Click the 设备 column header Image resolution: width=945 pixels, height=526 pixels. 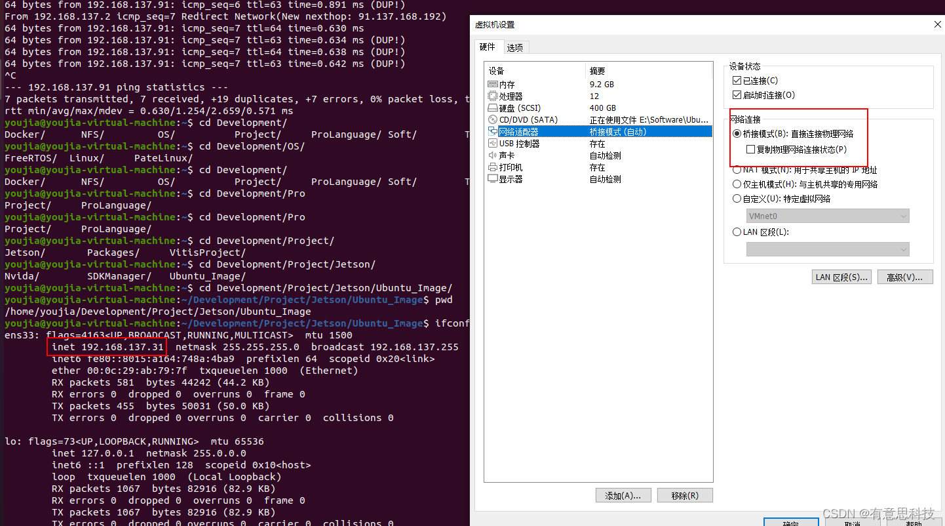click(x=535, y=71)
